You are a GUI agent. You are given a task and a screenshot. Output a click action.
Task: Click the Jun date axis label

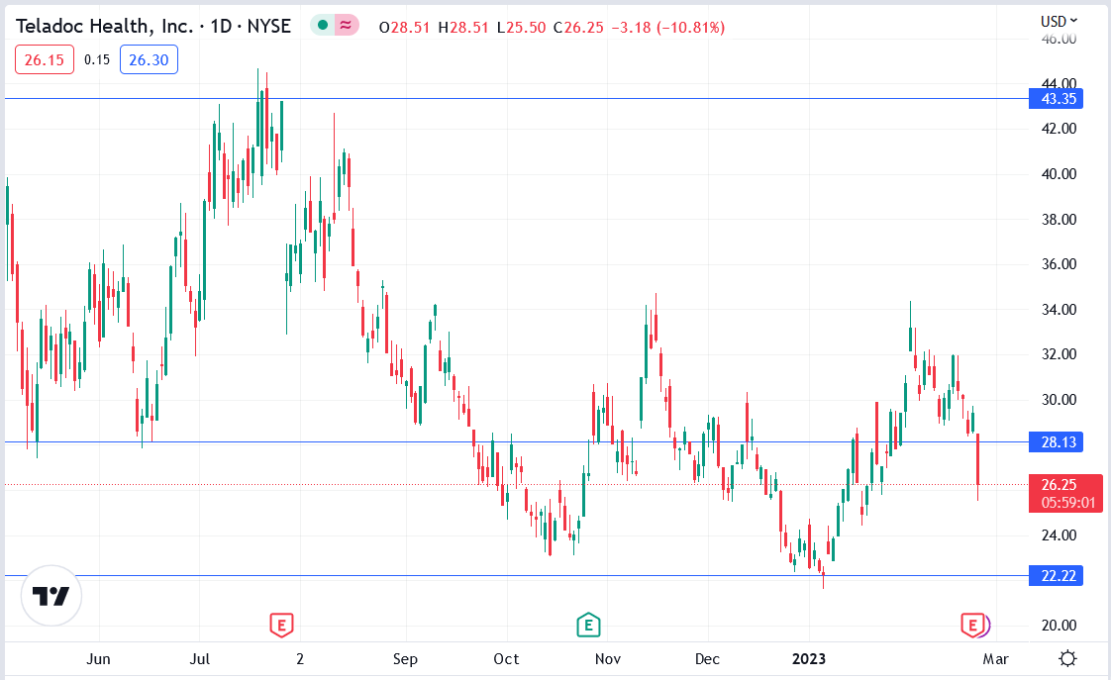coord(98,659)
